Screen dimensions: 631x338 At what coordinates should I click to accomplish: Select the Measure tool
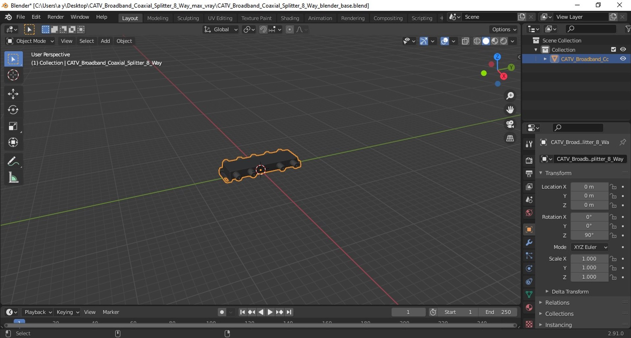pos(13,178)
